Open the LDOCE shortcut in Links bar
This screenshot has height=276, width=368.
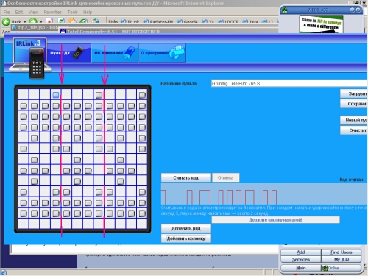tap(228, 22)
